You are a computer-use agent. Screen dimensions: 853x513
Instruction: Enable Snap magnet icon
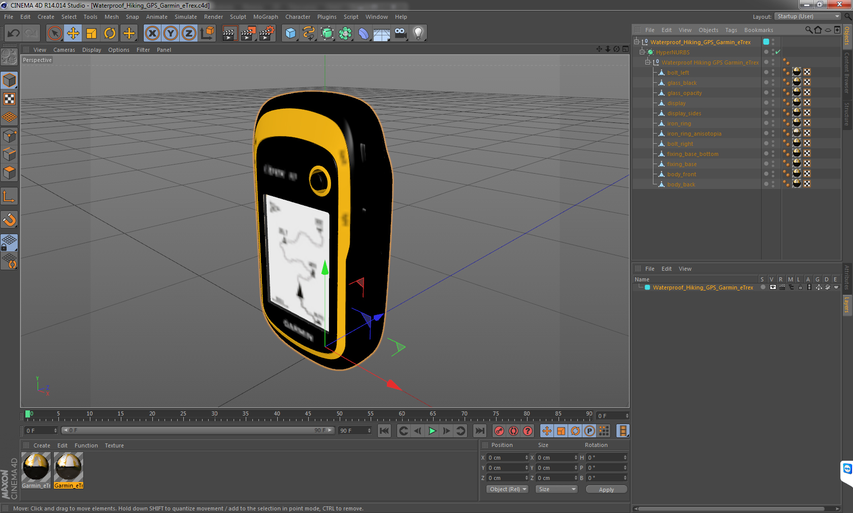(10, 220)
